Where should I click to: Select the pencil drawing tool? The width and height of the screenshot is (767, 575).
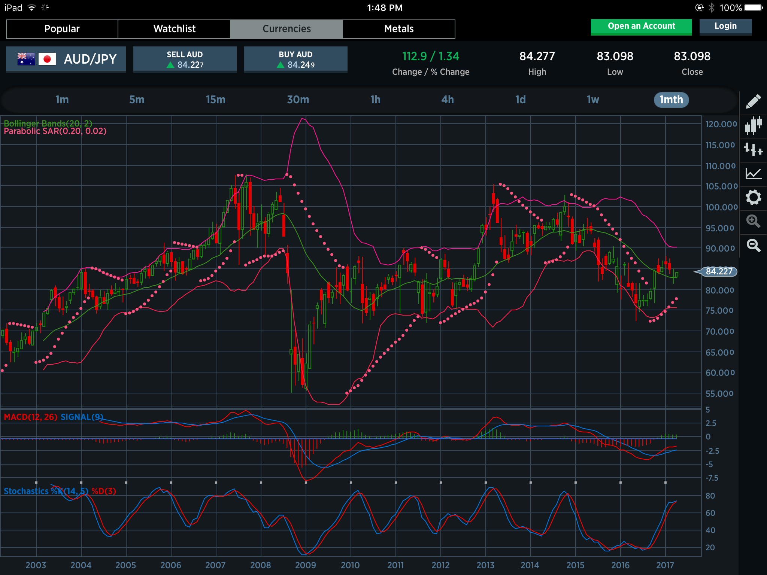click(753, 101)
